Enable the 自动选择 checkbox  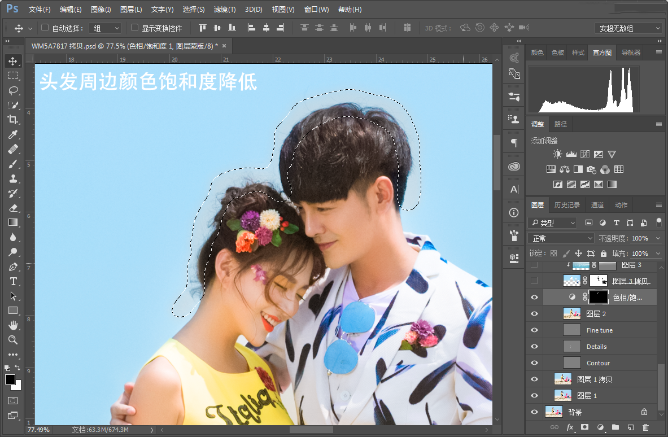[x=45, y=28]
